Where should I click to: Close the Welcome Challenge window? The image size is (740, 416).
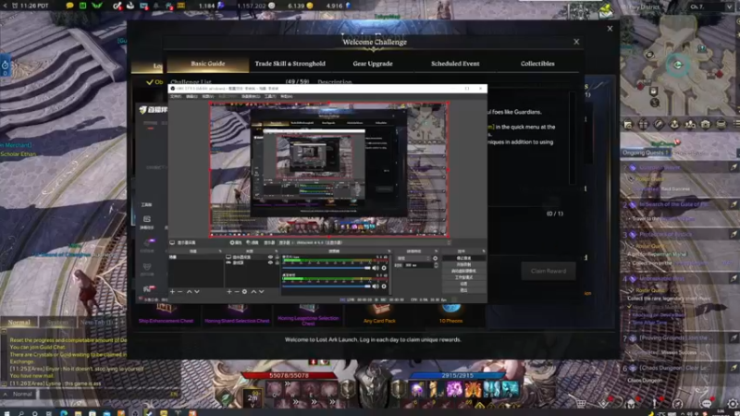576,42
